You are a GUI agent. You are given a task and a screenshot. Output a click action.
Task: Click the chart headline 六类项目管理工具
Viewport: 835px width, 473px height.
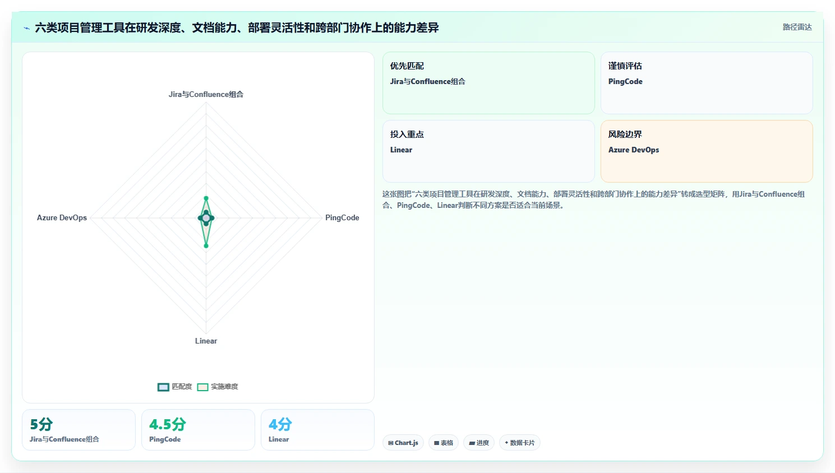click(x=237, y=27)
